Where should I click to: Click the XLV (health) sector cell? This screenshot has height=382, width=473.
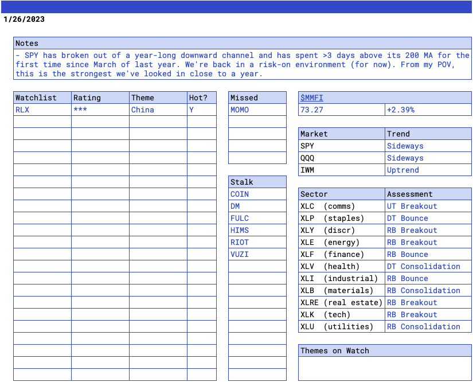(342, 267)
